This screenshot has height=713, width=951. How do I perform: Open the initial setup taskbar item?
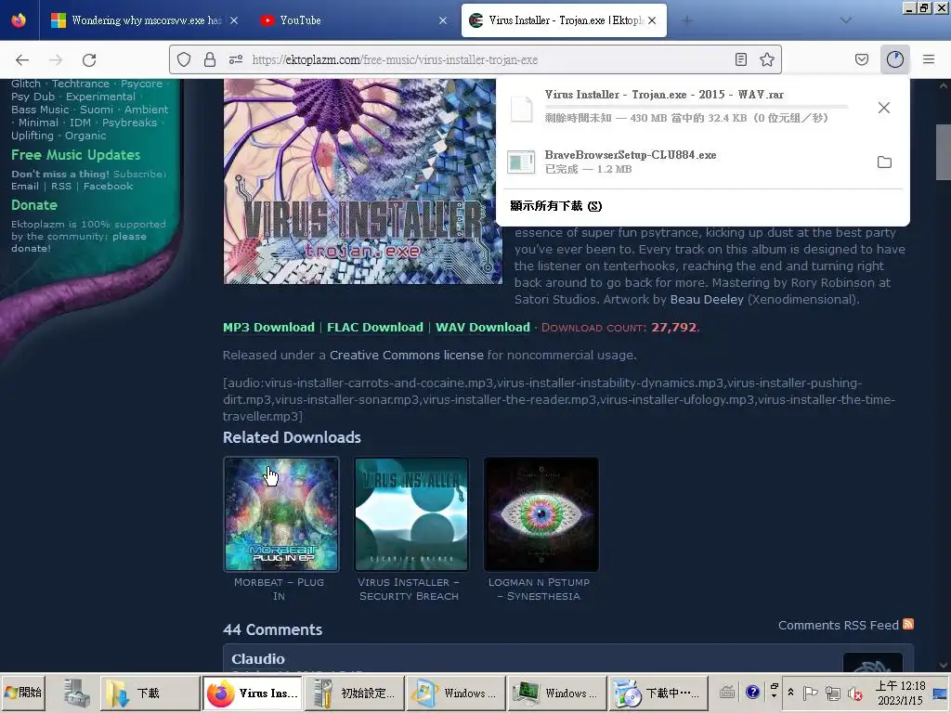(x=354, y=693)
